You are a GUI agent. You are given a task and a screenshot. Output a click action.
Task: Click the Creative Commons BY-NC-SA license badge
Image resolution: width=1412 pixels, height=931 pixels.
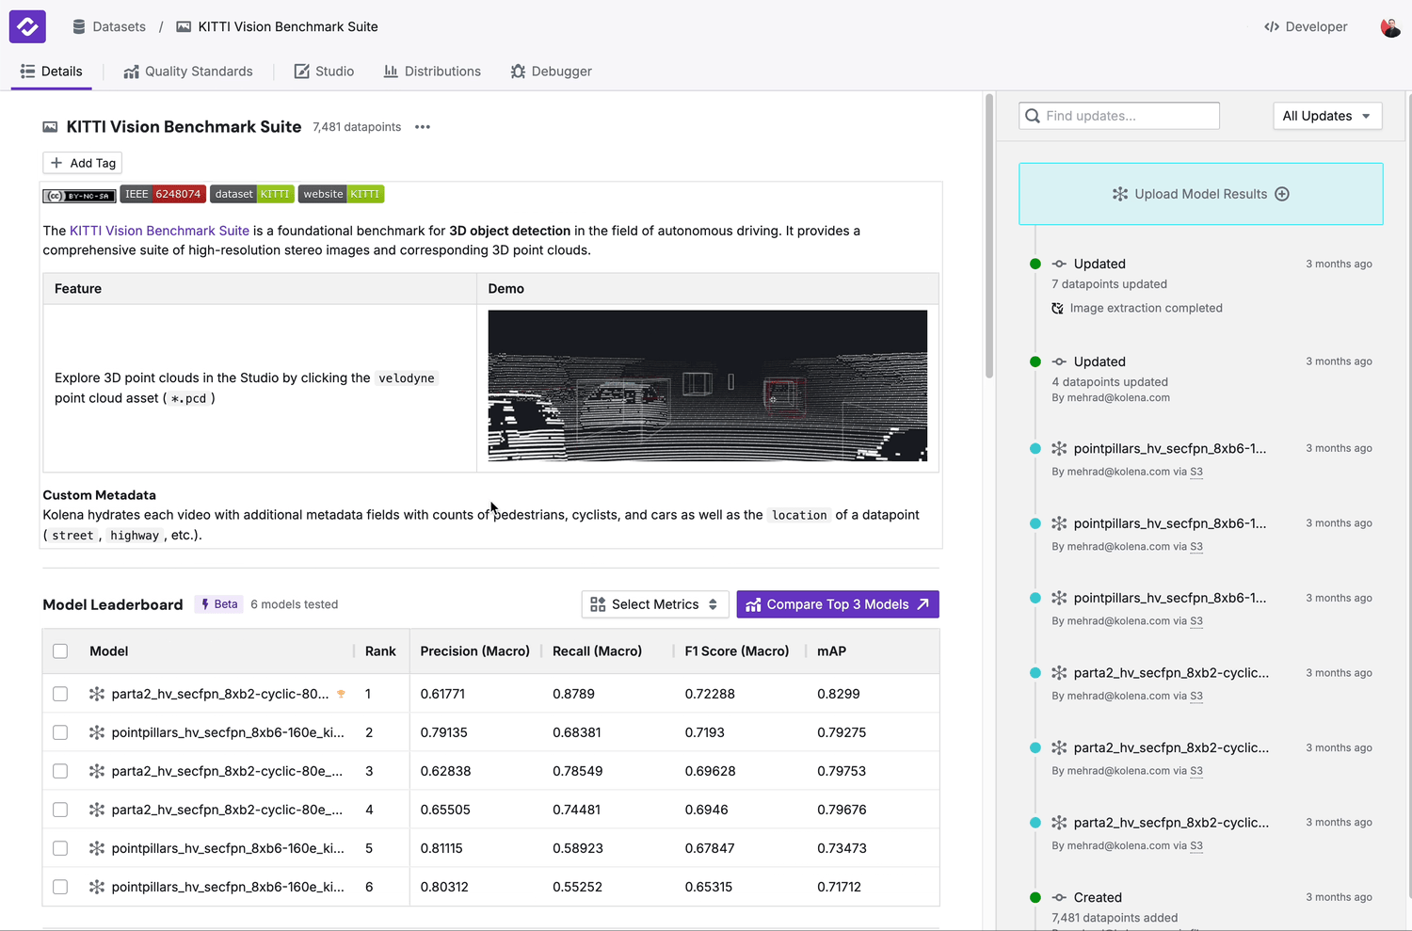[79, 195]
